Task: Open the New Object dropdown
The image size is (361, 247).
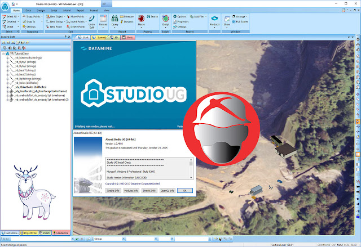Action: 64,16
